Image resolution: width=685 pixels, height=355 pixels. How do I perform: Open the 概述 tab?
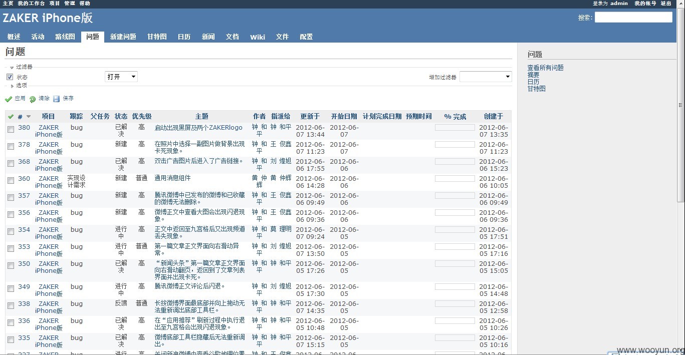(14, 37)
